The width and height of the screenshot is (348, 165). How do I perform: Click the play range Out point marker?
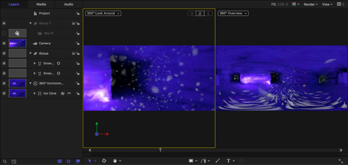pyautogui.click(x=341, y=150)
